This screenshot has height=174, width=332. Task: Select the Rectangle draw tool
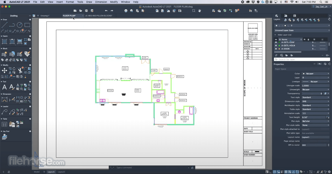pyautogui.click(x=27, y=25)
